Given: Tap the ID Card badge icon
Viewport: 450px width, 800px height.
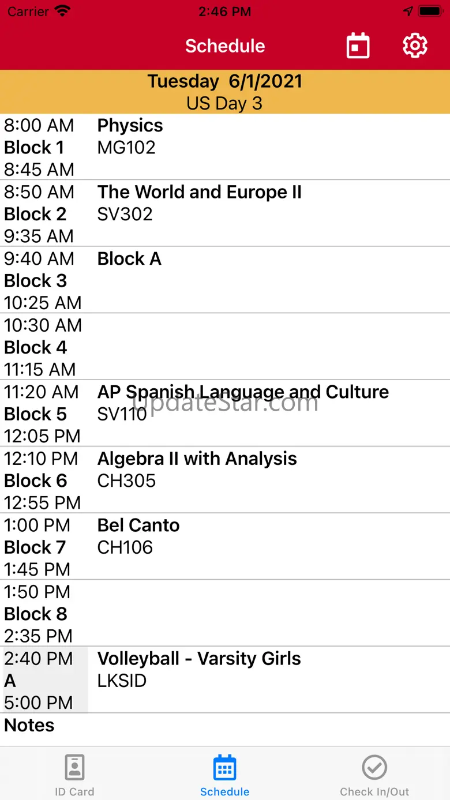Looking at the screenshot, I should 74,767.
